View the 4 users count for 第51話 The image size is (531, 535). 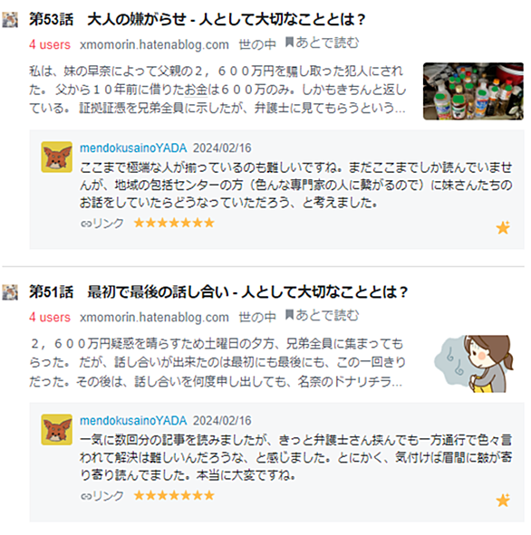tap(50, 317)
